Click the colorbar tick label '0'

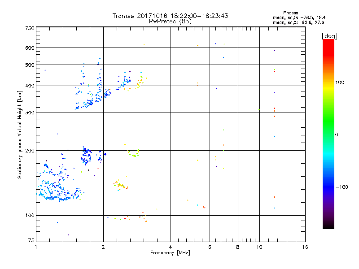coord(337,135)
